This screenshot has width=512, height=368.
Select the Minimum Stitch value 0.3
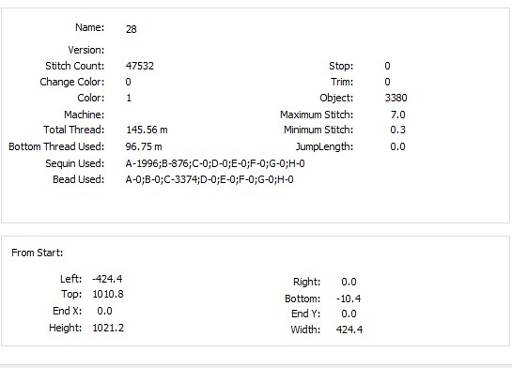[x=397, y=130]
